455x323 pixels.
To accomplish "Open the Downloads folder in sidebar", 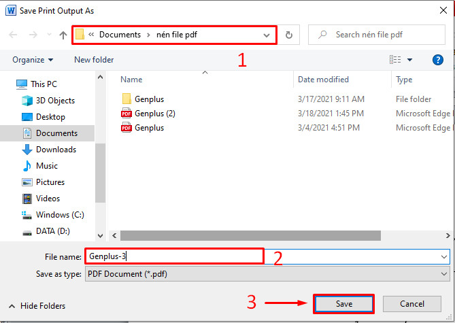I will point(56,150).
